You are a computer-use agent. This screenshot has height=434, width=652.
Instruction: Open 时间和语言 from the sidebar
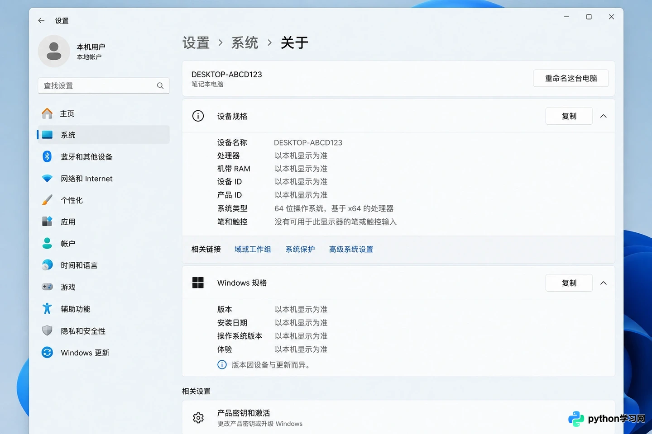[x=103, y=265]
